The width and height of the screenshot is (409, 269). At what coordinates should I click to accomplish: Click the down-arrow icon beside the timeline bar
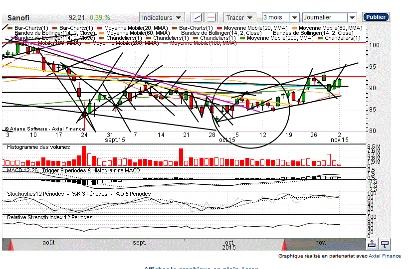click(x=385, y=244)
